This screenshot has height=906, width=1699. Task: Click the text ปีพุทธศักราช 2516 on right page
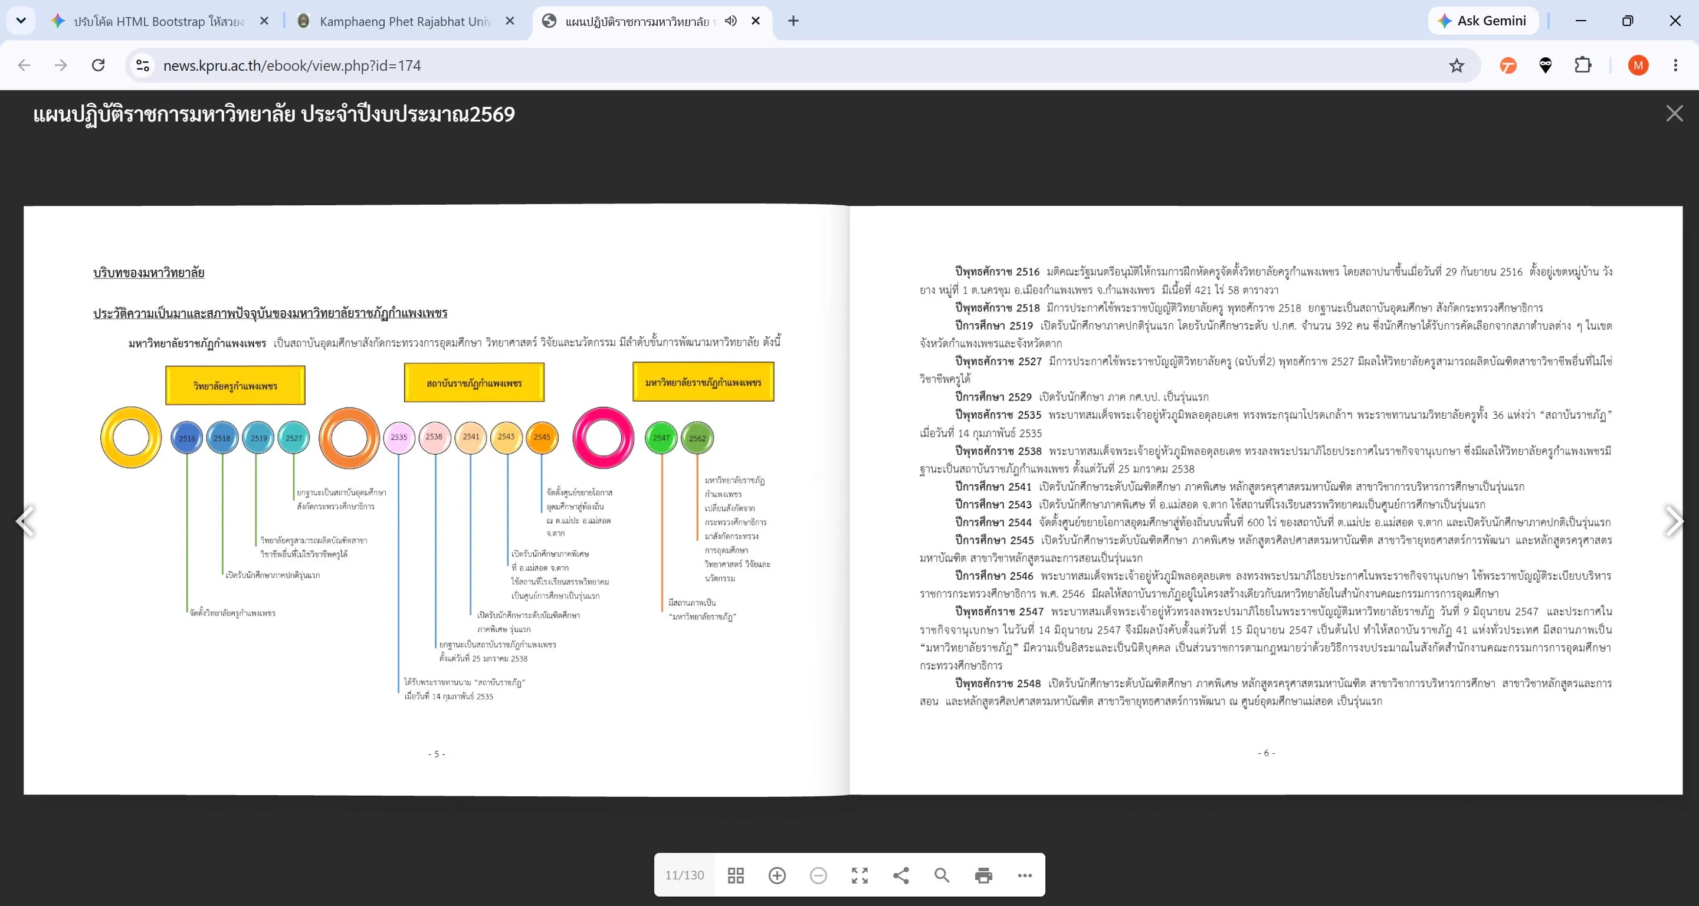click(997, 272)
